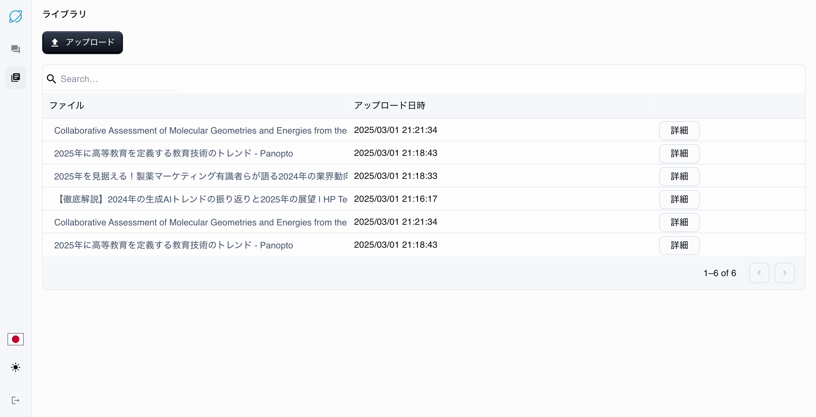Click first 2025年に高等教育 Panopto file name
Screen dimensions: 816x417
click(x=173, y=153)
